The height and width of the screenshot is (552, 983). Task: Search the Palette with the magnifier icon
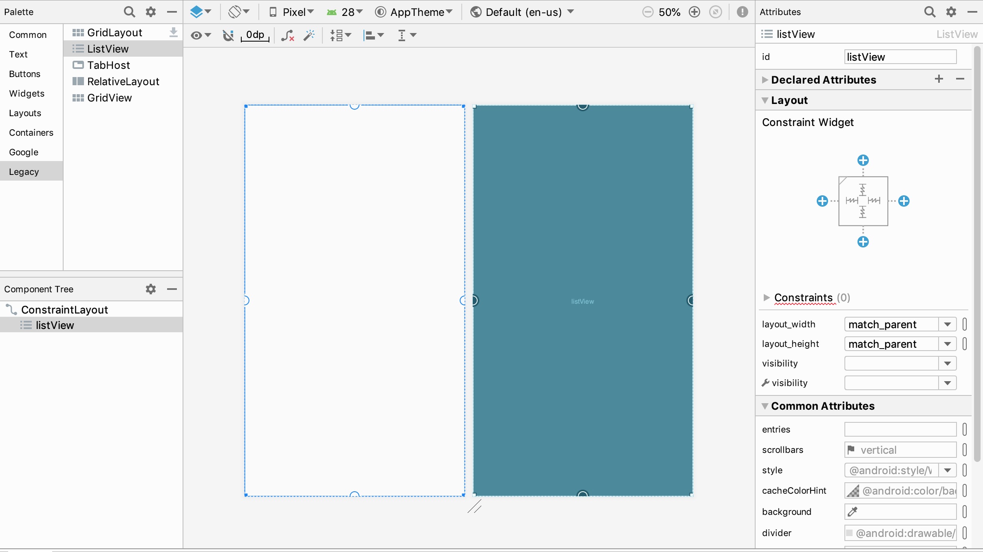129,12
